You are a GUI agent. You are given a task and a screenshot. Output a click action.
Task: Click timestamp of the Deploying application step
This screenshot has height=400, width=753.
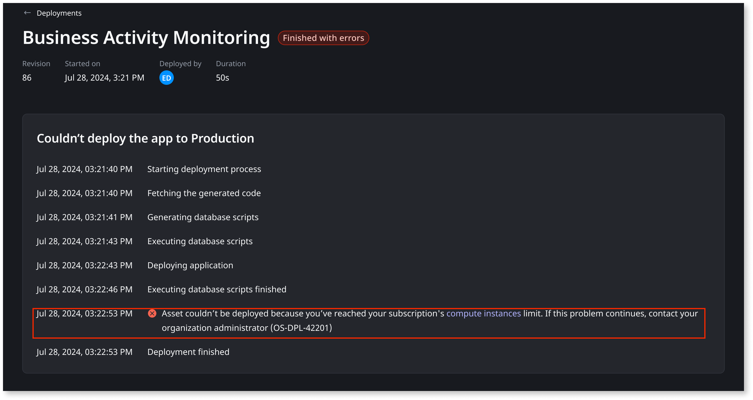pyautogui.click(x=85, y=265)
